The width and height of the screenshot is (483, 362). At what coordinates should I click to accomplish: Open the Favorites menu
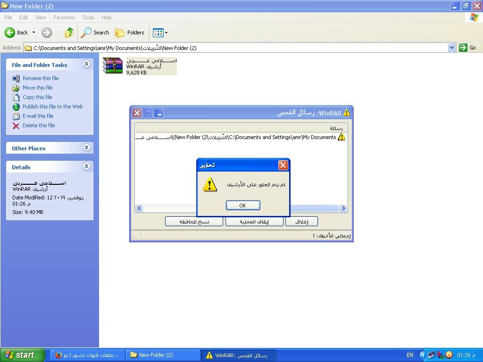(x=64, y=17)
